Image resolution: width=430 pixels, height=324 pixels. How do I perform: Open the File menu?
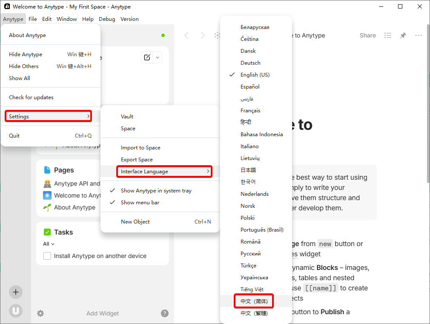point(33,19)
